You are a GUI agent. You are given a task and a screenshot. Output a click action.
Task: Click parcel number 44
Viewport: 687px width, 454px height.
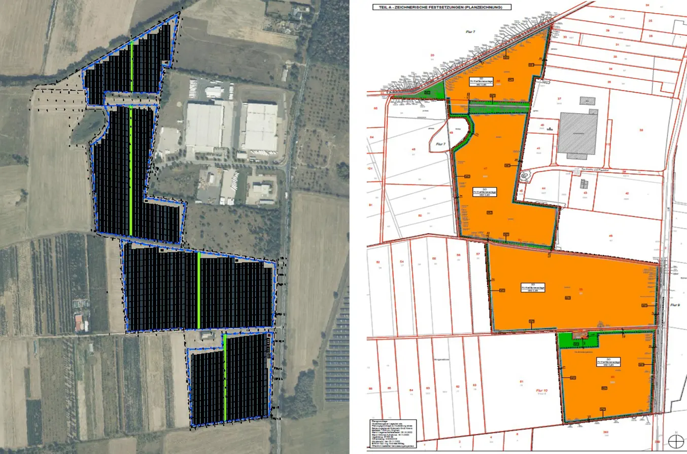pos(543,188)
